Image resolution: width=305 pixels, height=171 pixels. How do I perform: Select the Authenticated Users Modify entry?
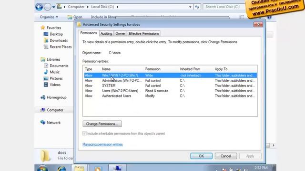pos(171,96)
